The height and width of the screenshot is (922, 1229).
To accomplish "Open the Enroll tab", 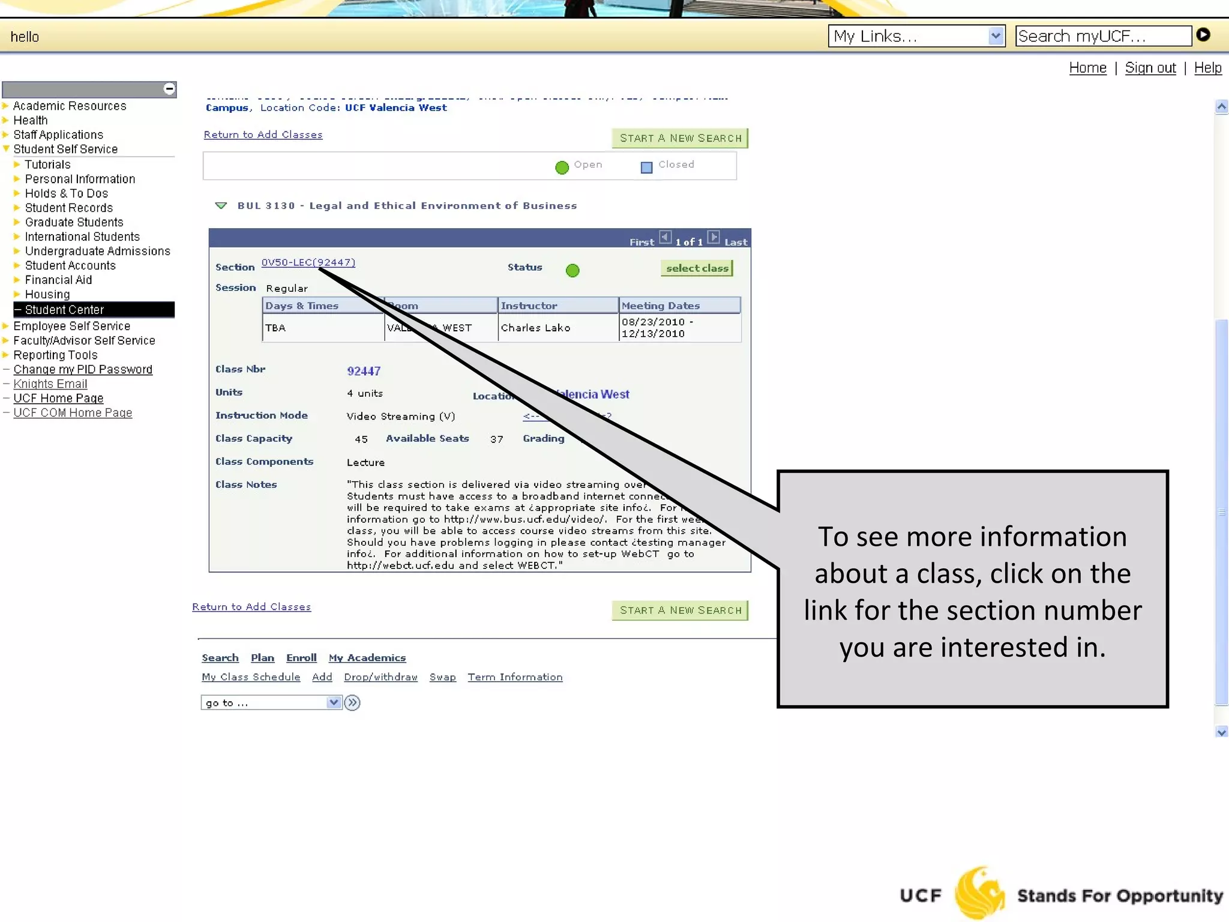I will (x=301, y=658).
